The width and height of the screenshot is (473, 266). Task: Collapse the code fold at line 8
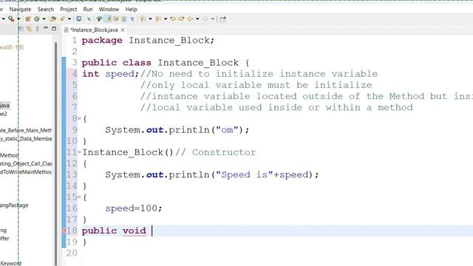tap(79, 118)
